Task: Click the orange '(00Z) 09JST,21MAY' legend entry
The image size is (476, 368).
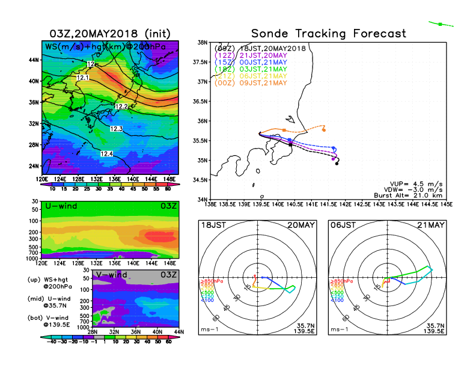Action: point(251,83)
